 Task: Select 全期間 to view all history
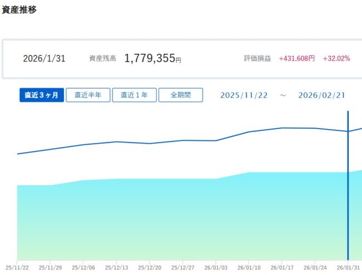click(x=180, y=95)
